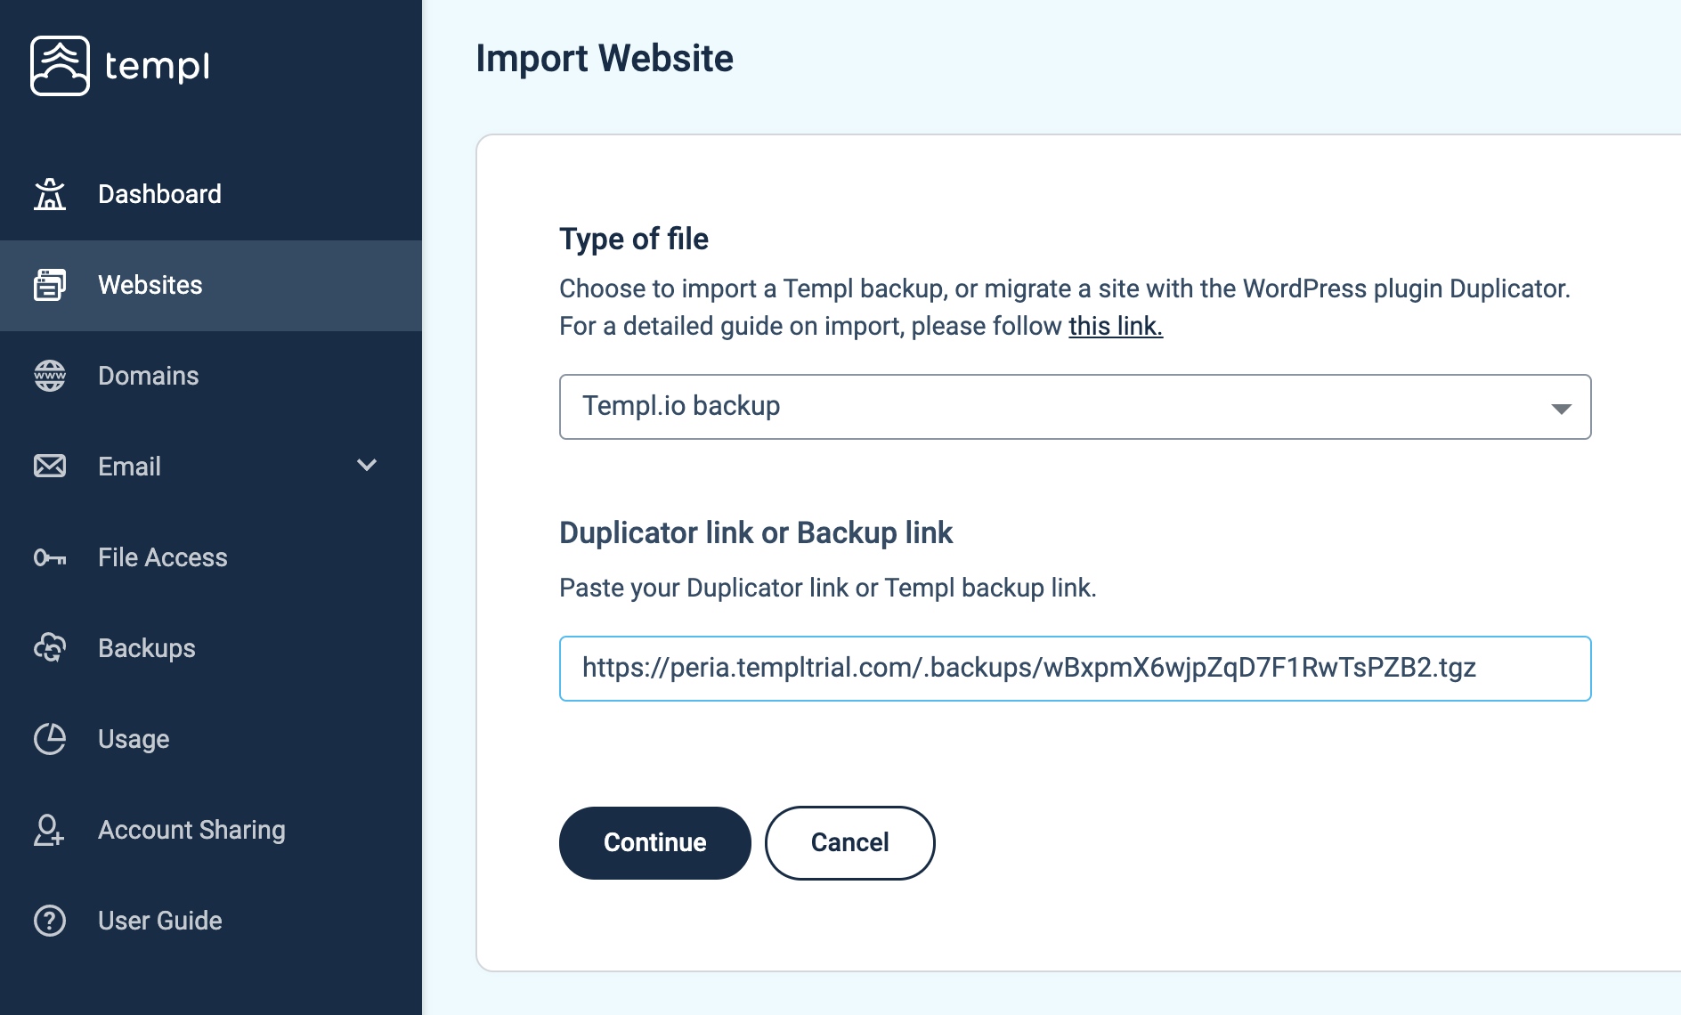The image size is (1681, 1015).
Task: Follow the "this link." import guide link
Action: coord(1116,326)
